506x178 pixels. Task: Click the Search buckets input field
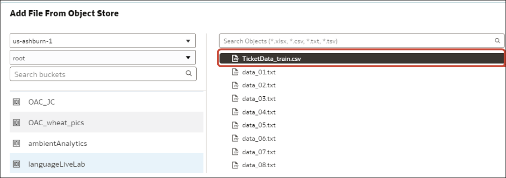point(103,74)
